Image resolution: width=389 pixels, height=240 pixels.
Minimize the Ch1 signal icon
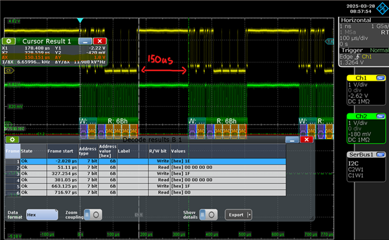coord(380,78)
